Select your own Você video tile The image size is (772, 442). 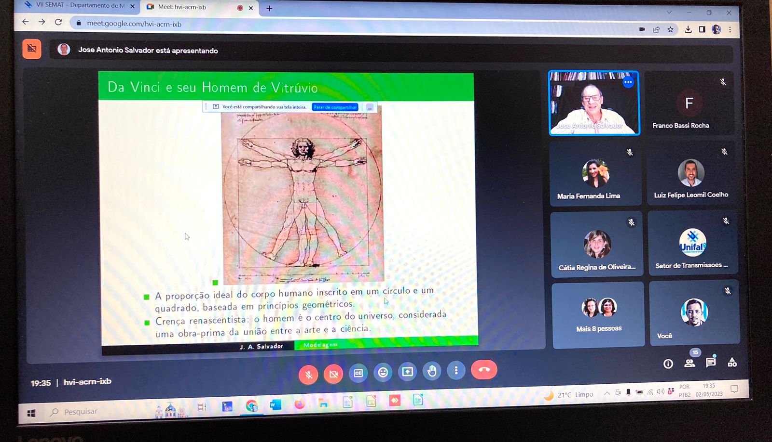[x=694, y=312]
